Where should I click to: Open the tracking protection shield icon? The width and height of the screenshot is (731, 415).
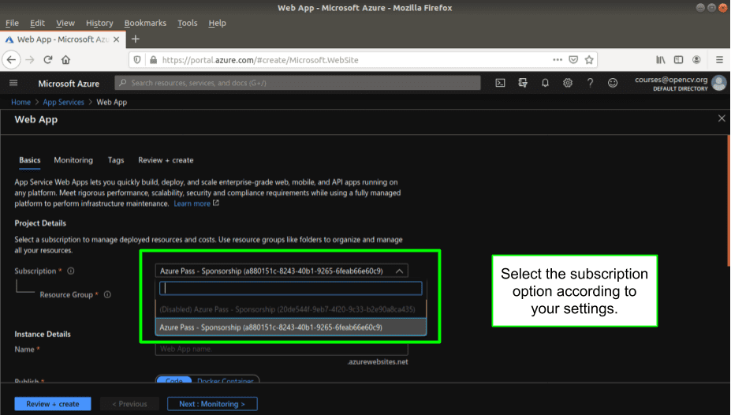(x=137, y=60)
